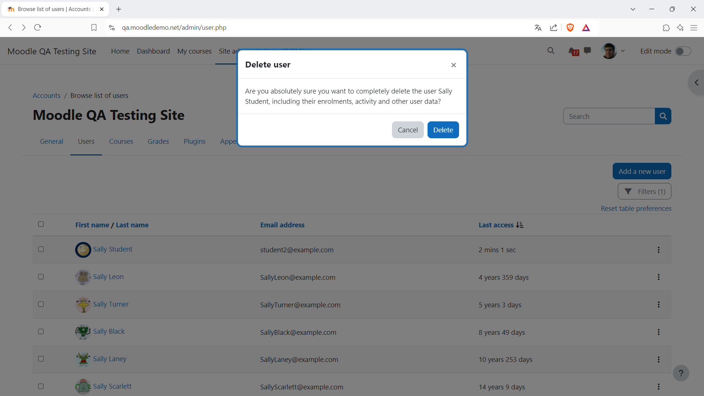Tick the select-all users checkbox

tap(41, 224)
